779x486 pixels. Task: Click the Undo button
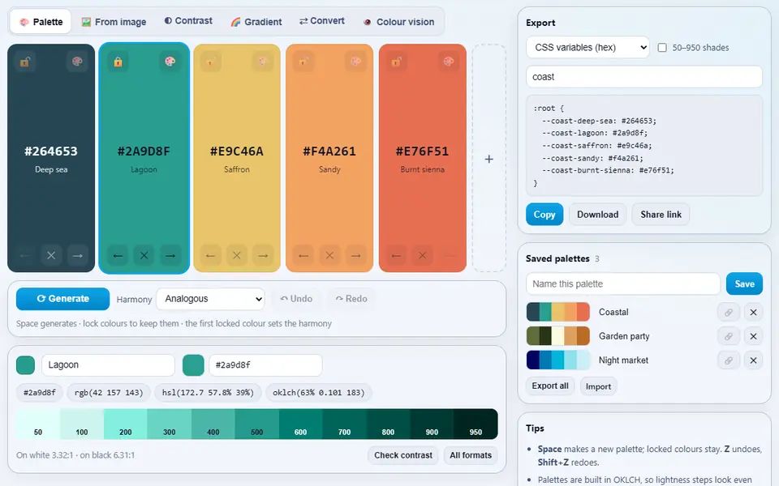coord(297,299)
